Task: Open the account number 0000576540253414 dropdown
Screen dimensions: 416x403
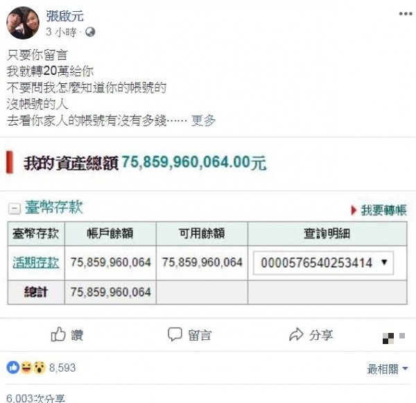Action: pyautogui.click(x=323, y=263)
